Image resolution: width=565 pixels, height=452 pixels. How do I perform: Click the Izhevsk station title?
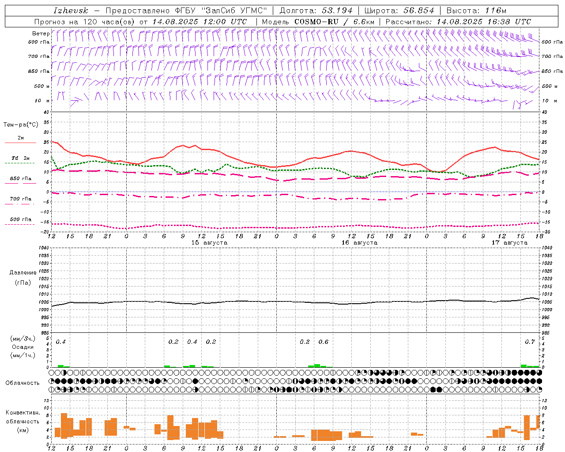coord(71,11)
